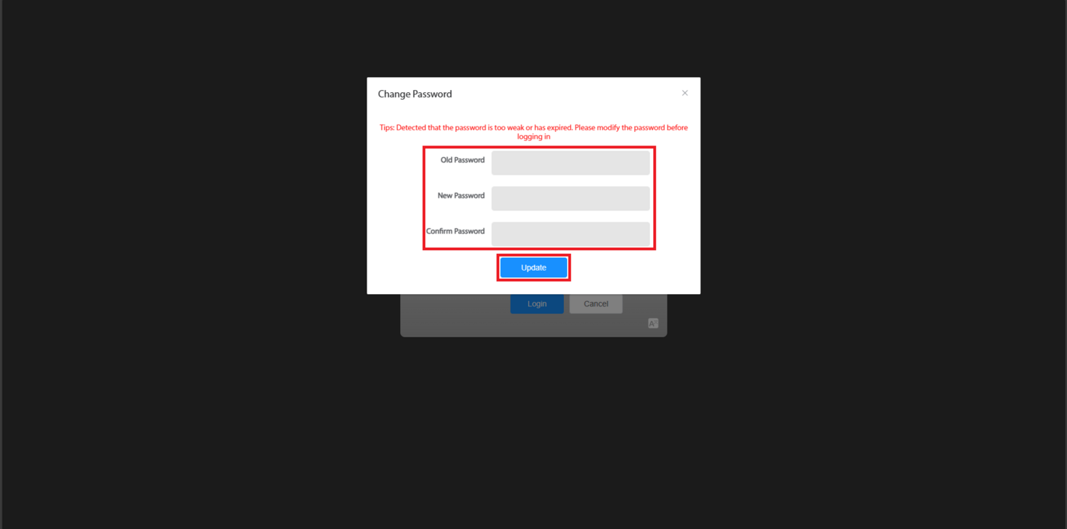Click 'logging in' text under the tips
Image resolution: width=1067 pixels, height=529 pixels.
tap(533, 137)
